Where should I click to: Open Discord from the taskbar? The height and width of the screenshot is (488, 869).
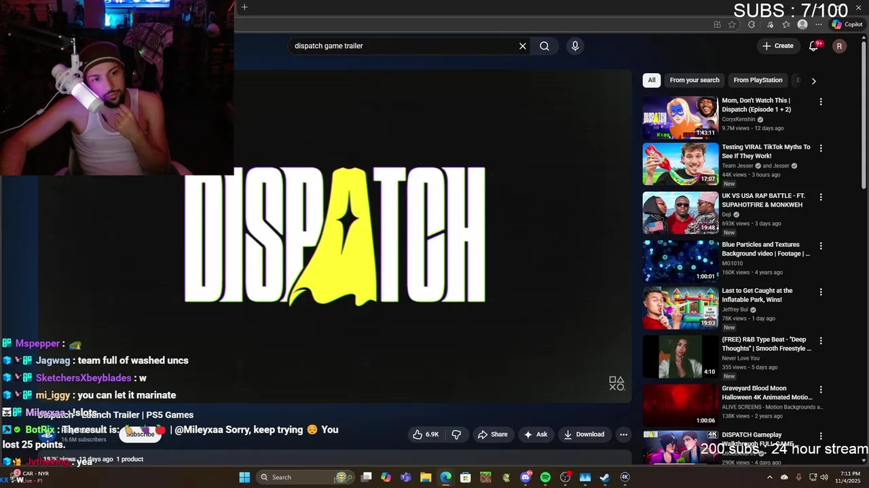[525, 477]
